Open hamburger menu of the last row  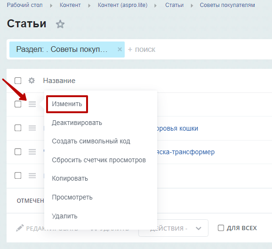(x=32, y=175)
